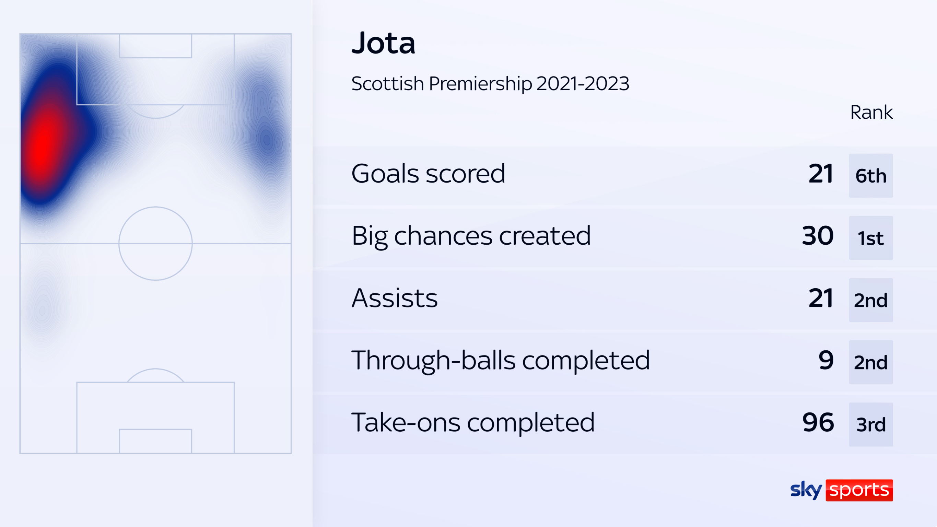Viewport: 937px width, 527px height.
Task: Click the value 96 for take-ons
Action: [x=818, y=423]
